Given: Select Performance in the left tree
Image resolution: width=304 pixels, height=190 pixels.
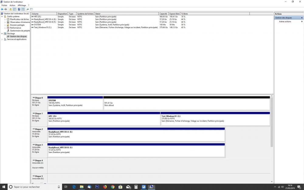Looking at the screenshot, I should point(16,28).
